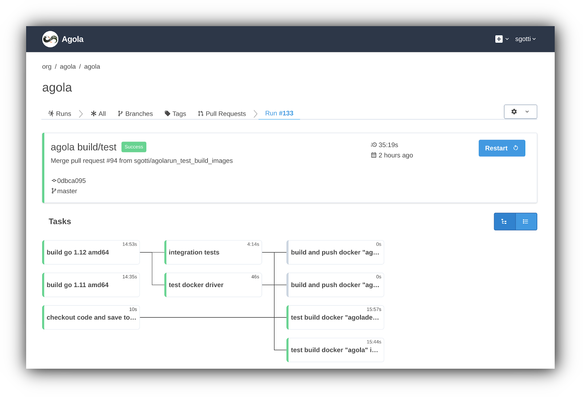The width and height of the screenshot is (583, 397).
Task: Restart the run with Restart button
Action: [502, 148]
